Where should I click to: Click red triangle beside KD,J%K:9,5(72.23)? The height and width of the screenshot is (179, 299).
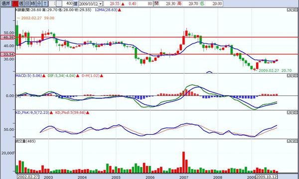click(51, 112)
